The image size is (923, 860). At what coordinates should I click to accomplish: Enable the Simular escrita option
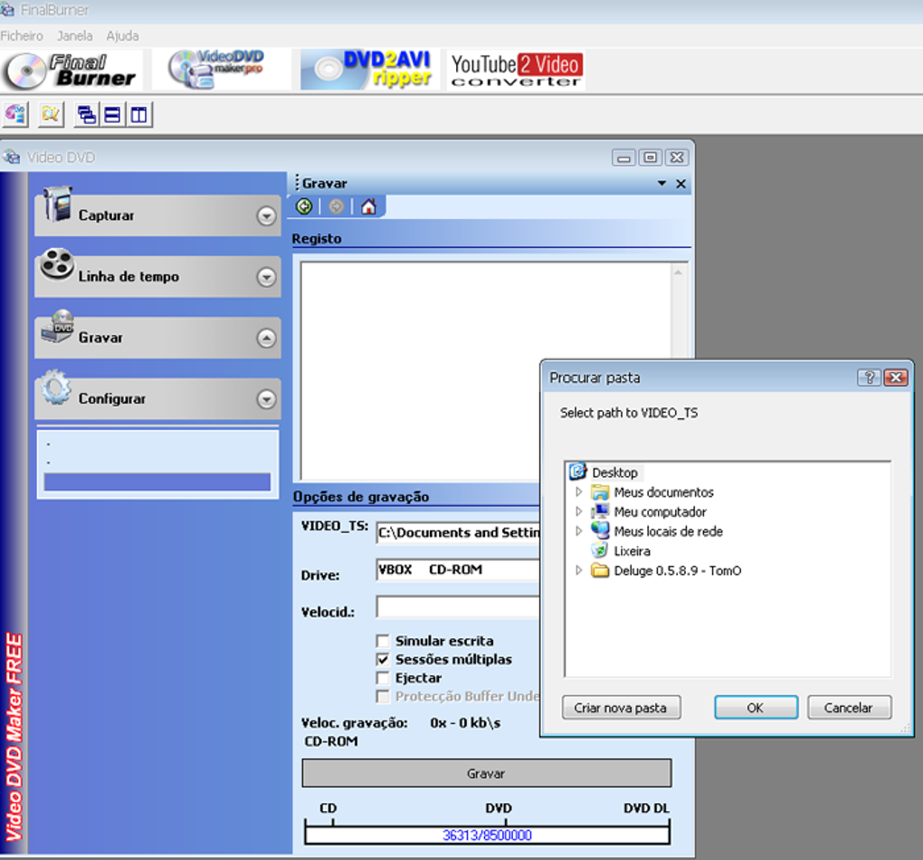[x=383, y=640]
